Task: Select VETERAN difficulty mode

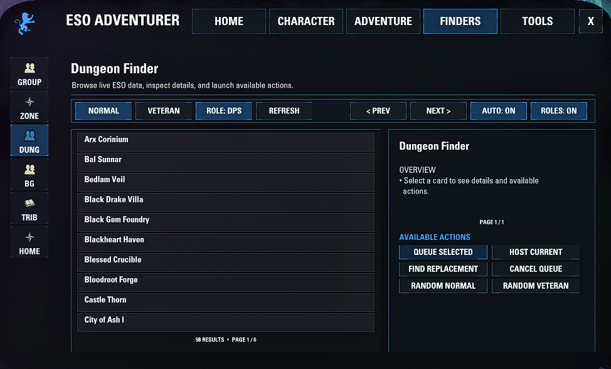Action: click(x=164, y=110)
